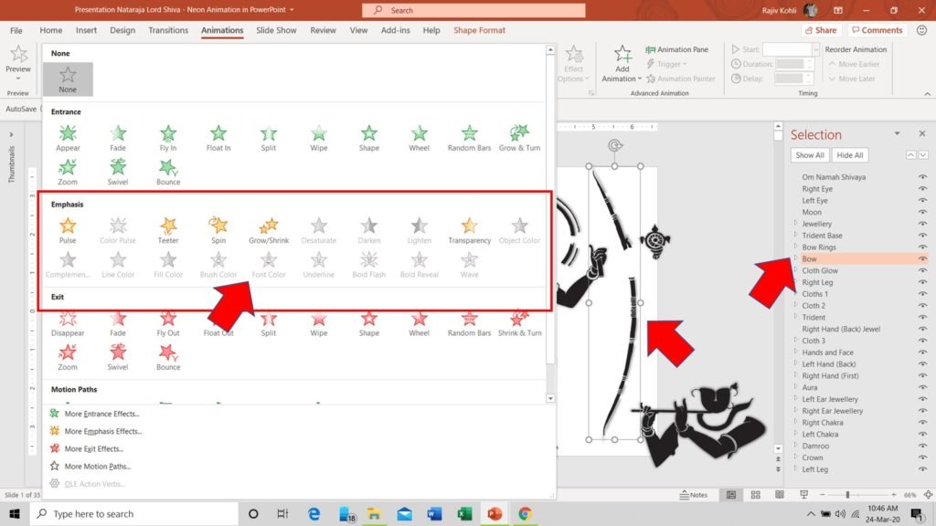Open the Slide Show tab
Screen dimensions: 936x526
[x=276, y=30]
